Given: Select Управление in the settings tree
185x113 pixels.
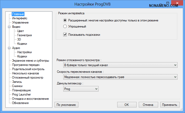Looking at the screenshot, I should tap(20, 22).
